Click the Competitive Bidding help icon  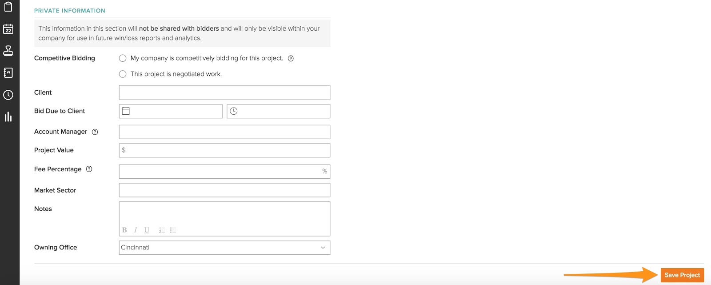click(x=291, y=58)
